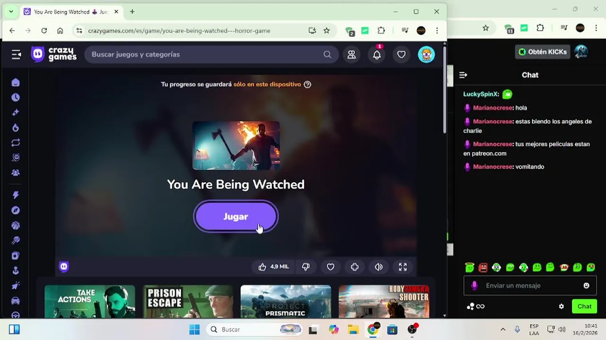
Task: Open trending flame icon in sidebar
Action: pyautogui.click(x=16, y=127)
